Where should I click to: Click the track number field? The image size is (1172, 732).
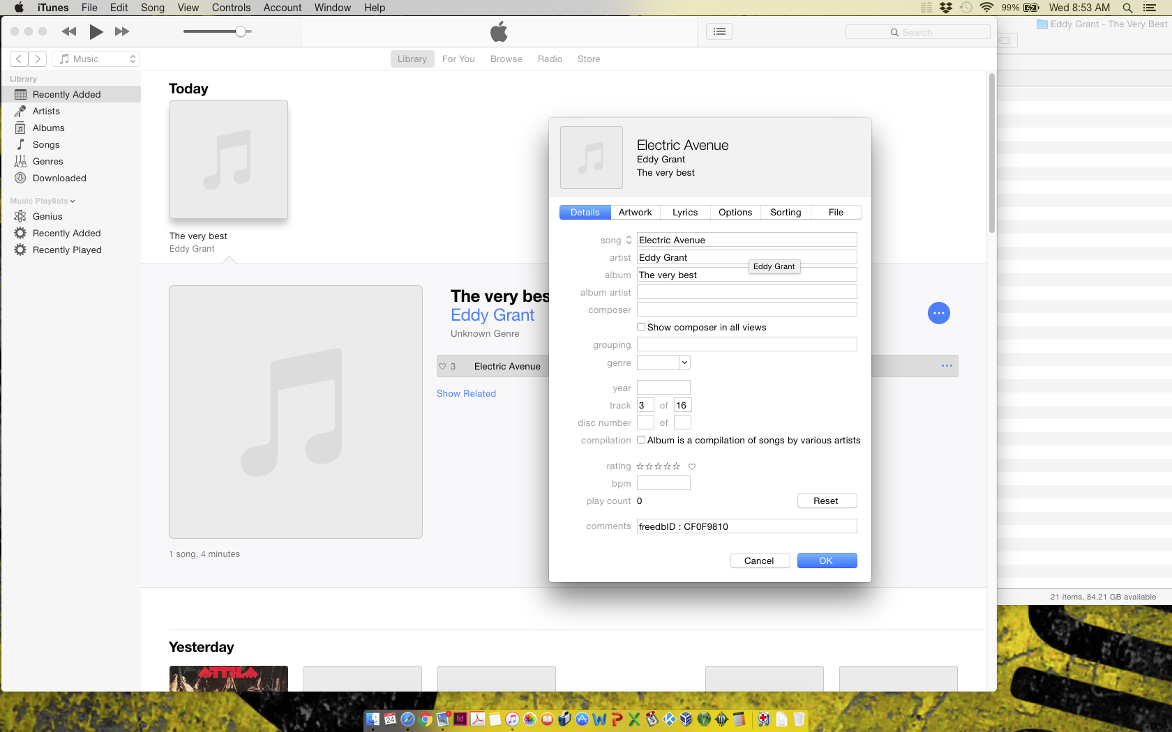[x=645, y=405]
